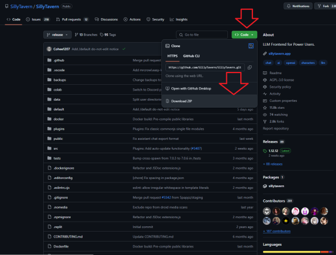
Task: Open the data folder
Action: point(57,99)
